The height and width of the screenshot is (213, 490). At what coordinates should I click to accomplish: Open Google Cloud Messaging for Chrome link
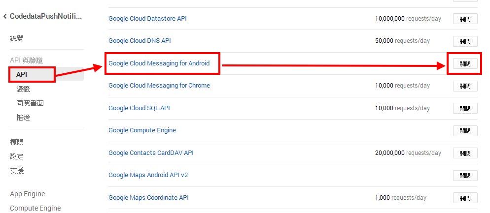click(159, 86)
